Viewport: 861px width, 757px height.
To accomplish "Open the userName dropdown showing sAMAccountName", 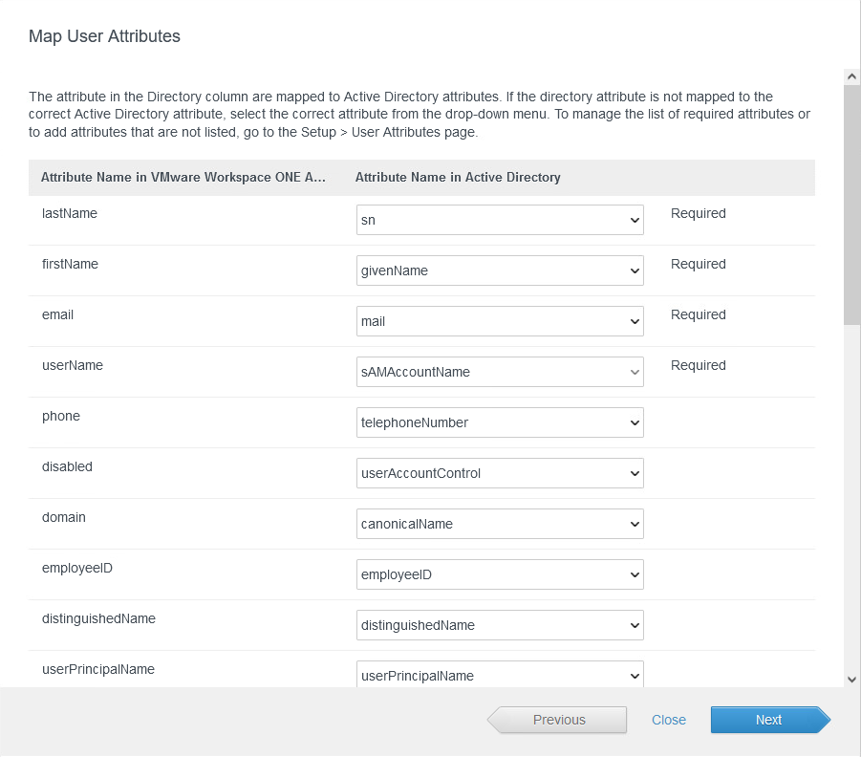I will point(500,373).
